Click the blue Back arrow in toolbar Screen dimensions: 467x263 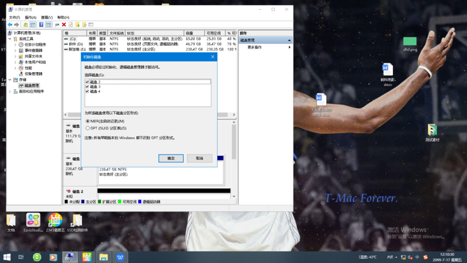[x=10, y=25]
